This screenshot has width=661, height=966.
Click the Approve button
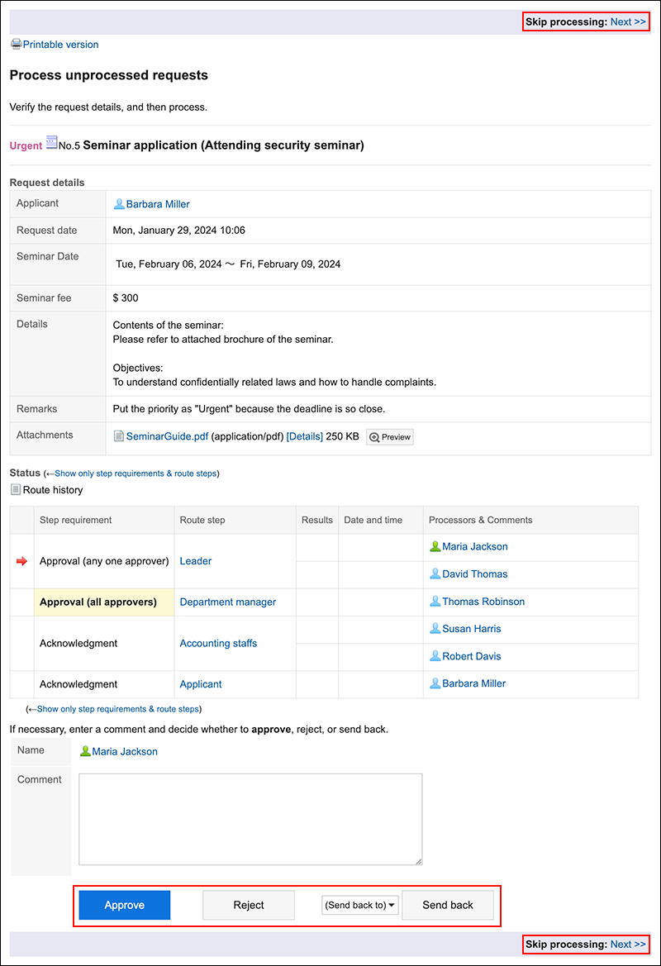coord(125,905)
